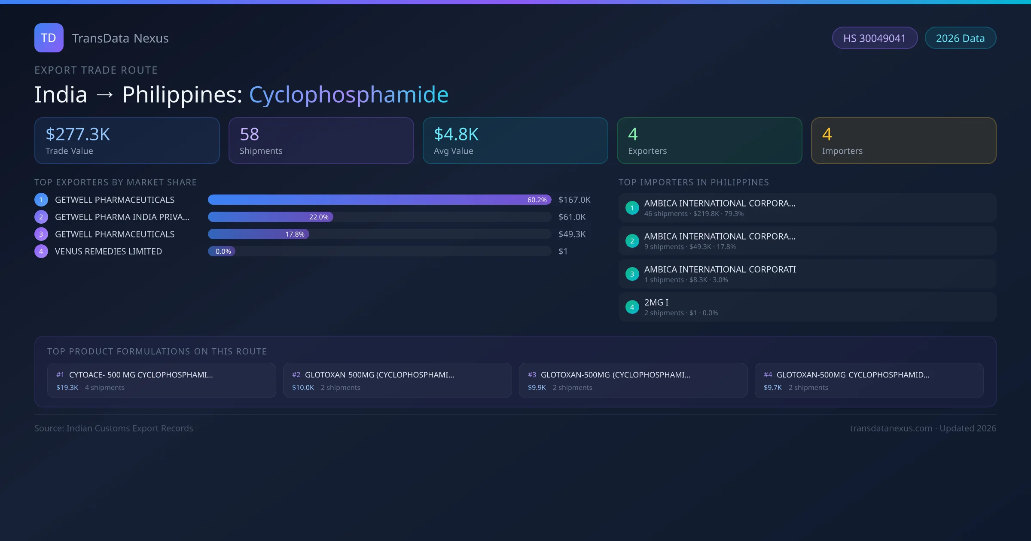Open #4 GLOTOXAN-500MG CYCLOPHOSPHAMID card
The height and width of the screenshot is (541, 1031).
869,380
